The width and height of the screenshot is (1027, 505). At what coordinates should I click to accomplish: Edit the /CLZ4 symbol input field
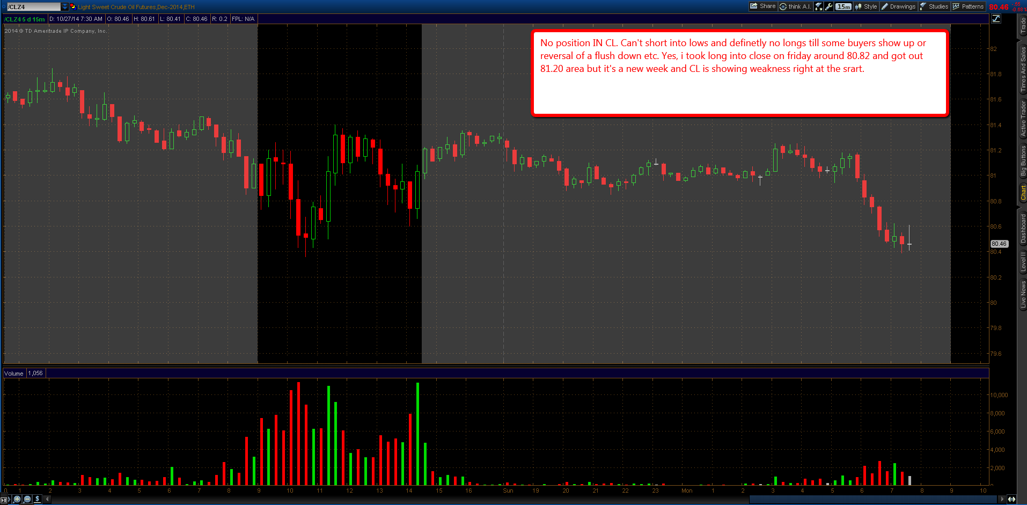tap(33, 7)
